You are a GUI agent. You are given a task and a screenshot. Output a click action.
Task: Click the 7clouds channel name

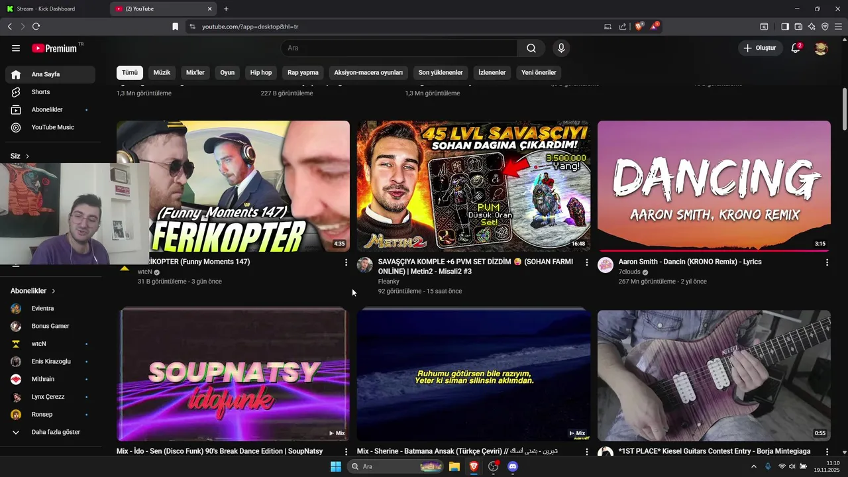[629, 272]
